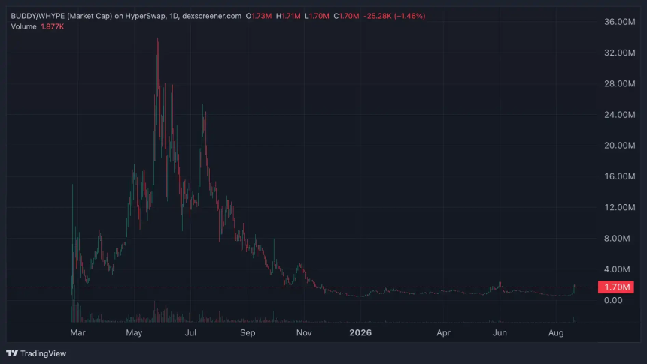Click the 20.00M price axis label
This screenshot has width=647, height=364.
pyautogui.click(x=619, y=146)
